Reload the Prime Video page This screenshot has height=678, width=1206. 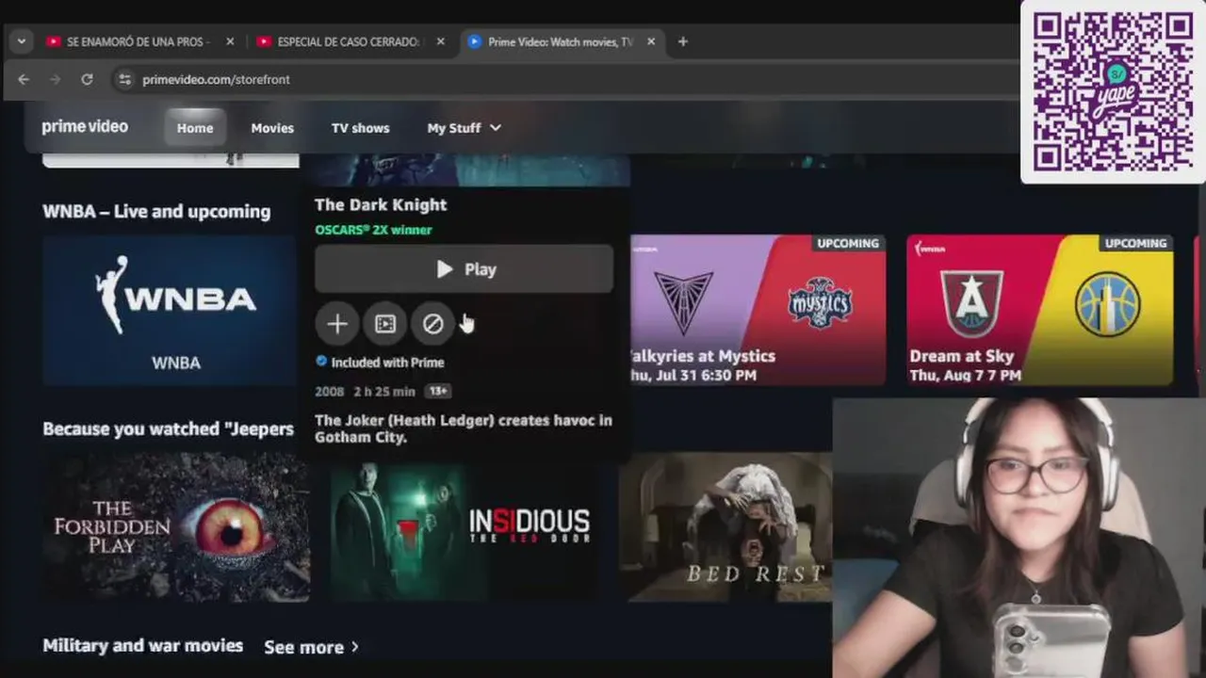[x=87, y=80]
